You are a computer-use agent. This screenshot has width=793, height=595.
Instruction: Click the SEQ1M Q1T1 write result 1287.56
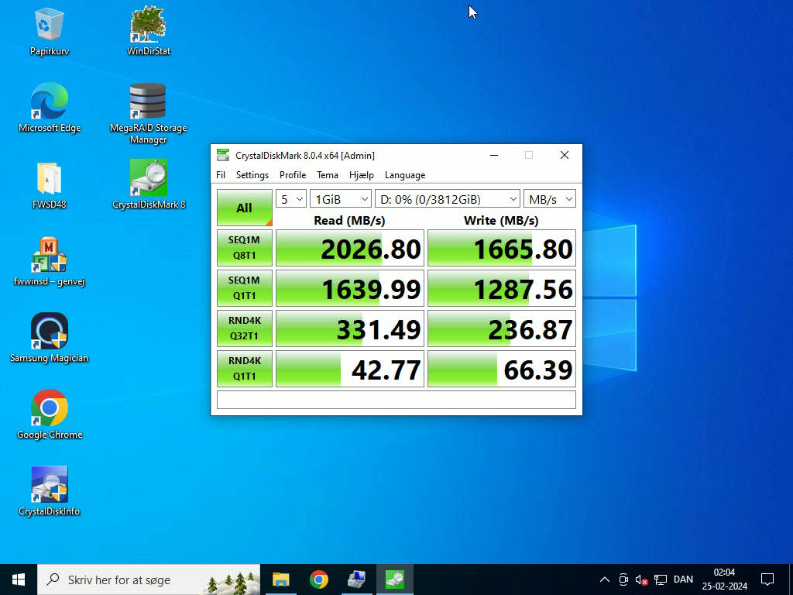click(502, 288)
